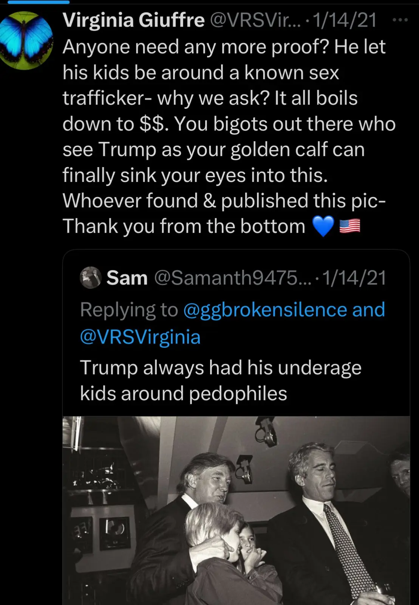Click the @VRSVir... handle in the header
The width and height of the screenshot is (419, 605).
[x=255, y=20]
